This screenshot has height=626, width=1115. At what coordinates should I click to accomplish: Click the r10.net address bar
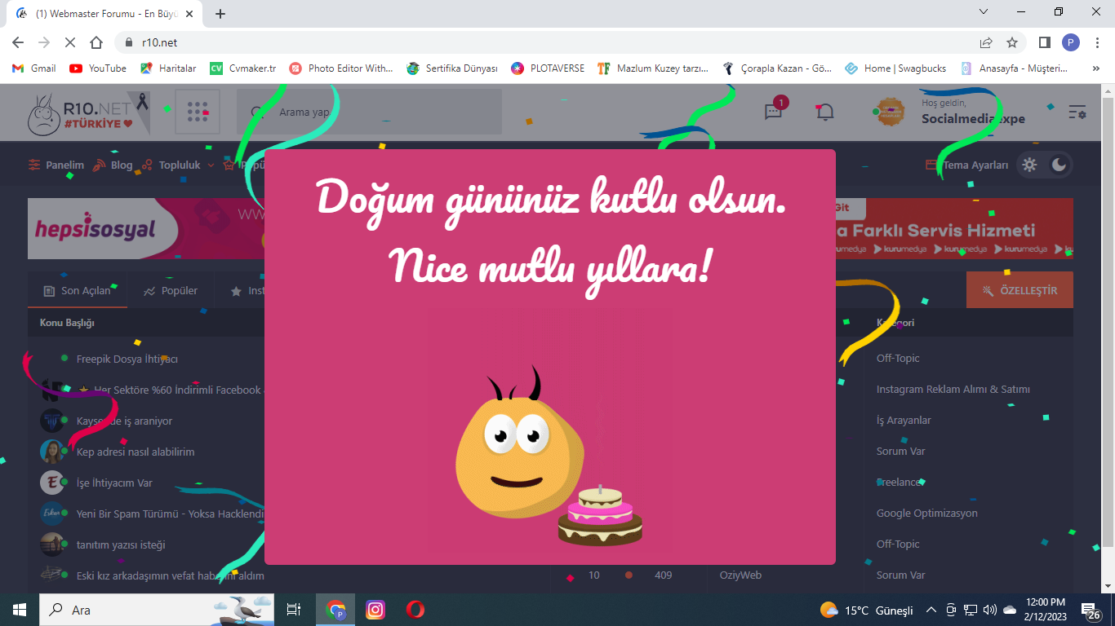click(x=543, y=42)
